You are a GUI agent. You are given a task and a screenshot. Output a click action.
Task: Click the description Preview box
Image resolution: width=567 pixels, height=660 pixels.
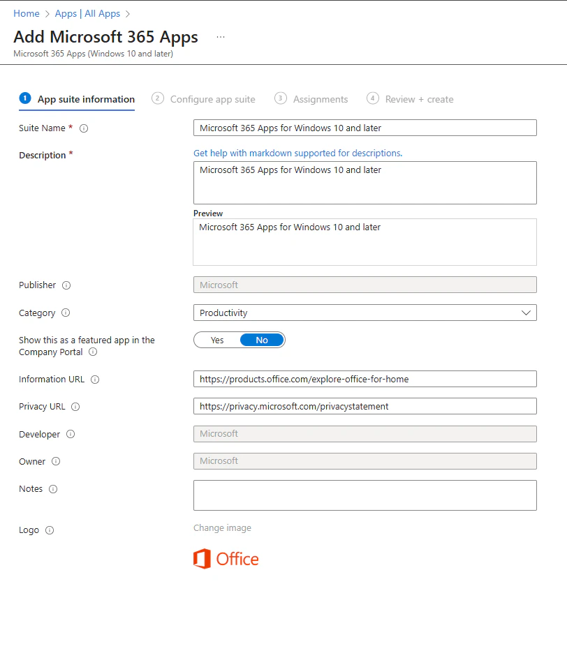pos(364,242)
